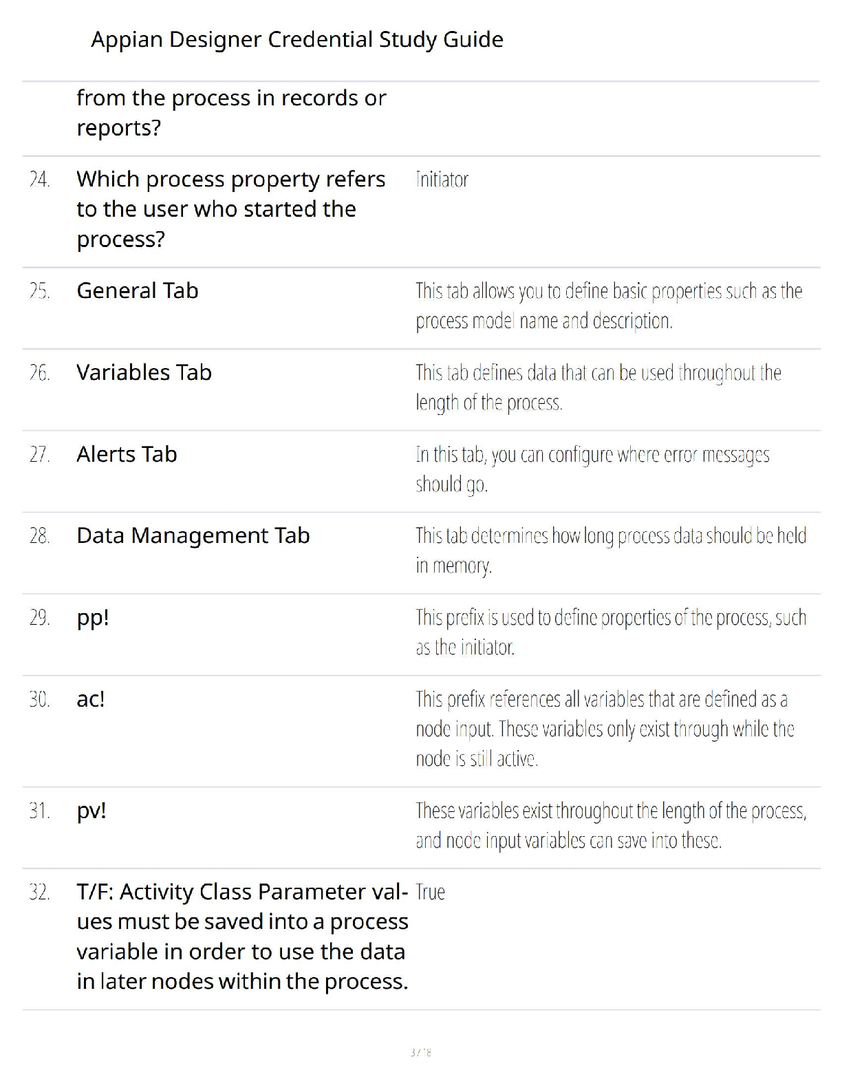Screen dimensions: 842x1090
Task: Click the 'ac!' prefix term
Action: pyautogui.click(x=91, y=700)
